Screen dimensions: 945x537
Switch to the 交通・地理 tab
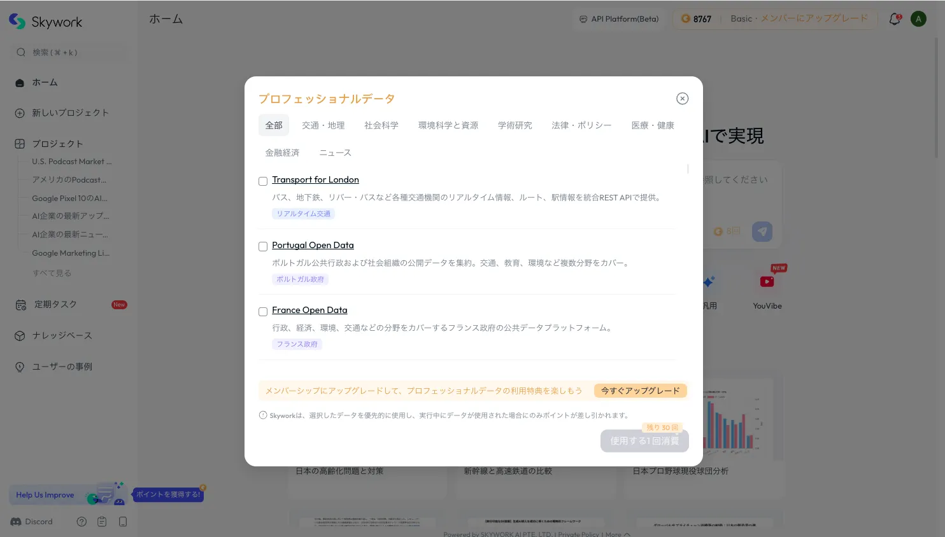[x=323, y=125]
